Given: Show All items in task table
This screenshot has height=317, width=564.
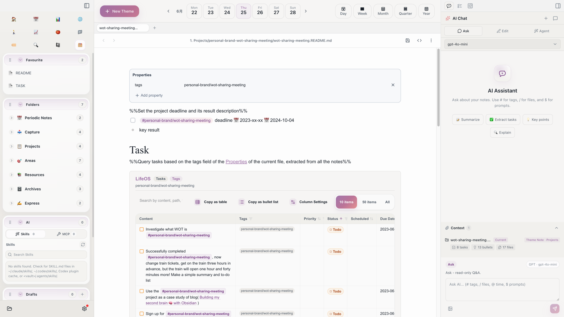Looking at the screenshot, I should coord(387,202).
